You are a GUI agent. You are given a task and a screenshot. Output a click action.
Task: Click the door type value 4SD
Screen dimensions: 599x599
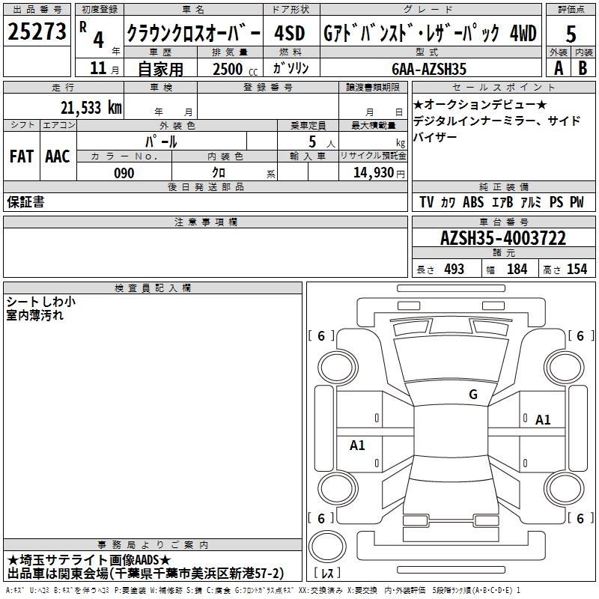[290, 33]
